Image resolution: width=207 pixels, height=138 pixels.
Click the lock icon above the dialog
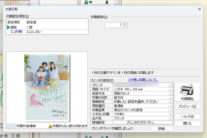point(86,2)
